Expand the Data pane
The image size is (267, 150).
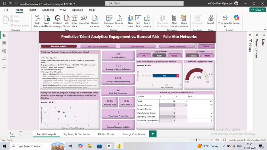[x=264, y=35]
